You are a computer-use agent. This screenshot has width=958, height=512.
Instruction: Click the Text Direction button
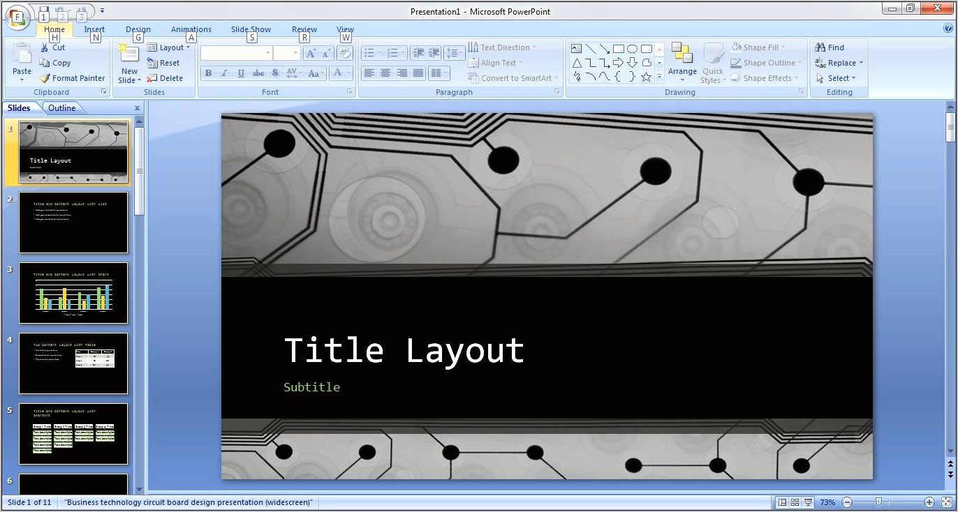click(502, 47)
